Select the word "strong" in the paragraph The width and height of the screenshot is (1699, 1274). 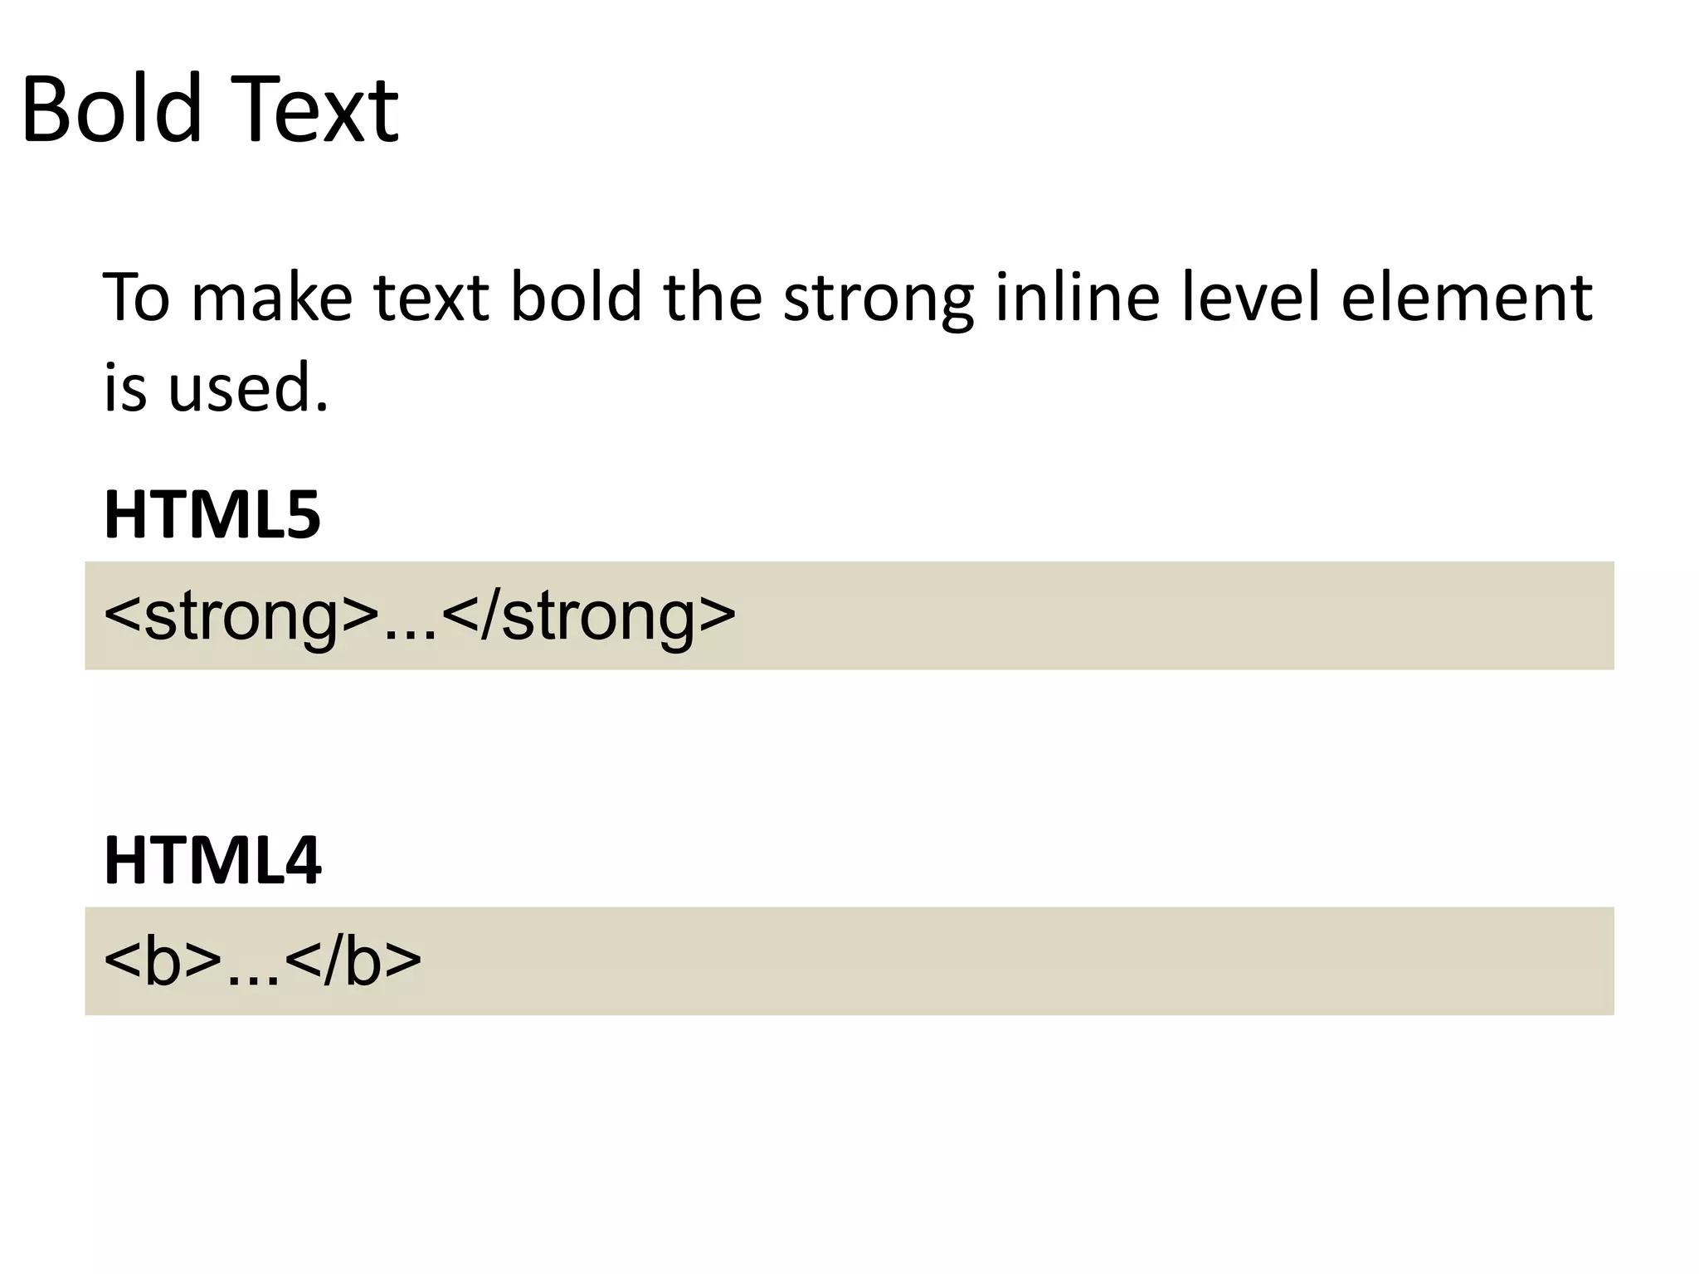pyautogui.click(x=879, y=301)
